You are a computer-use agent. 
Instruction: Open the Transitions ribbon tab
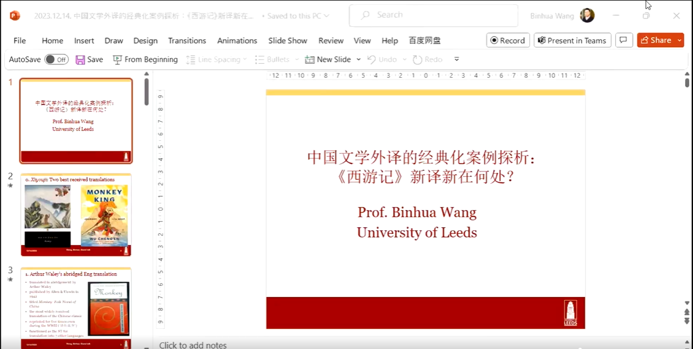187,40
